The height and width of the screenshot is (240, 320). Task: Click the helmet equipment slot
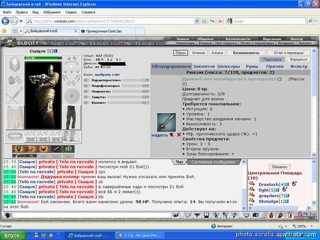[x=15, y=65]
